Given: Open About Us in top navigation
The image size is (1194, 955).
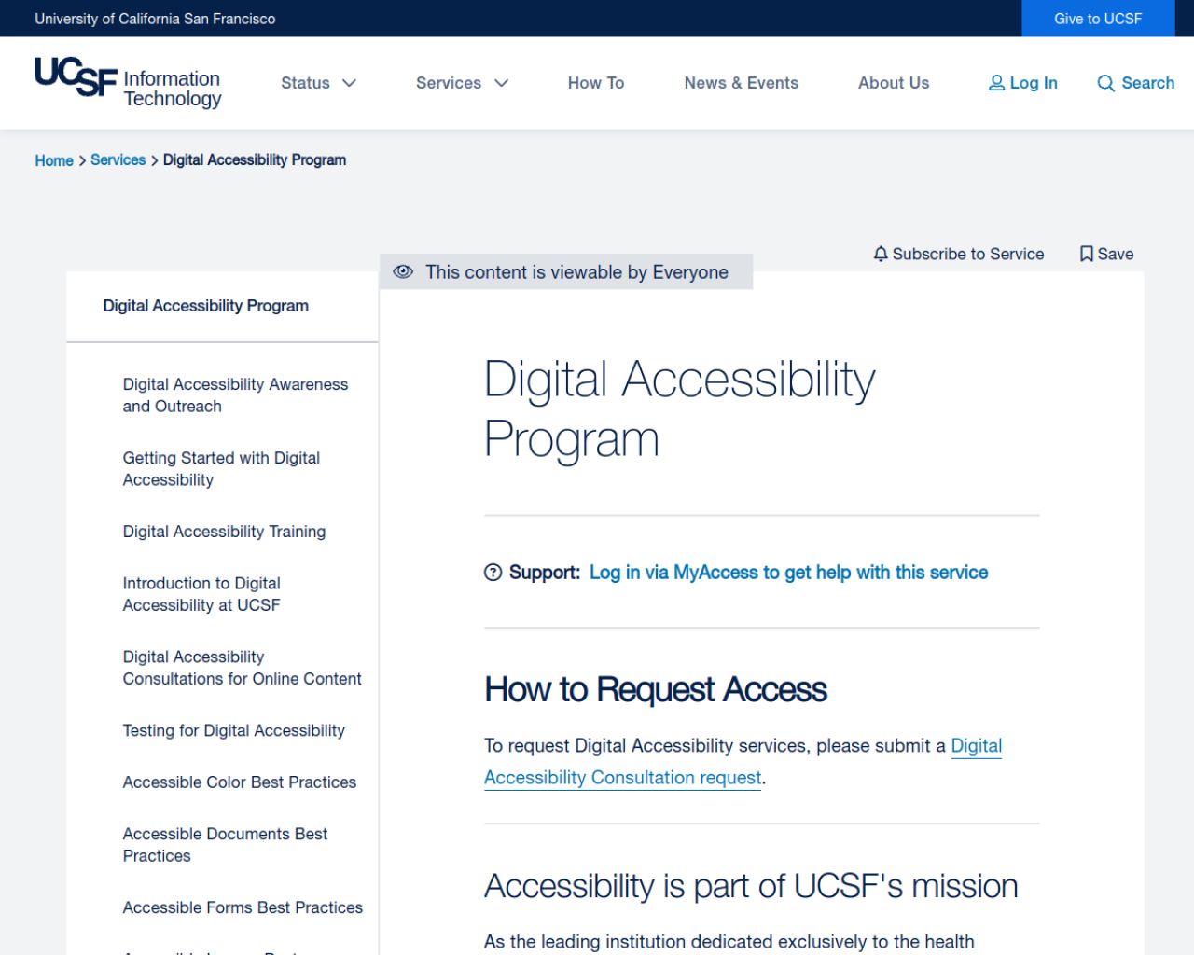Looking at the screenshot, I should [894, 83].
